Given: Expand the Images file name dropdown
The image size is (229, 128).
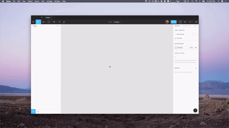Looking at the screenshot, I should click(x=117, y=22).
